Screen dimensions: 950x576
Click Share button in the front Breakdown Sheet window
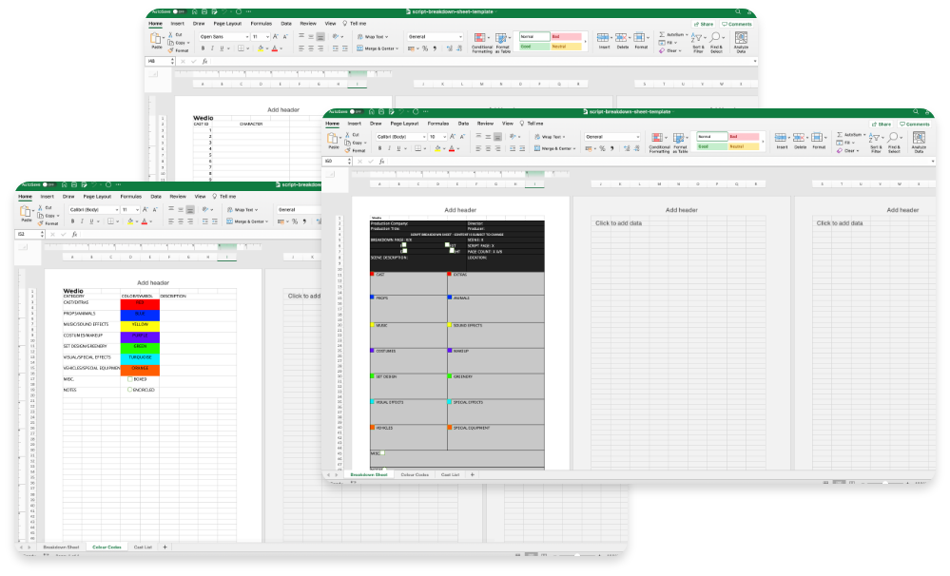tap(882, 124)
